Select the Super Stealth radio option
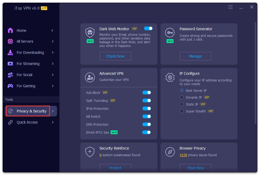Viewport: 260px width, 175px height. [x=182, y=111]
